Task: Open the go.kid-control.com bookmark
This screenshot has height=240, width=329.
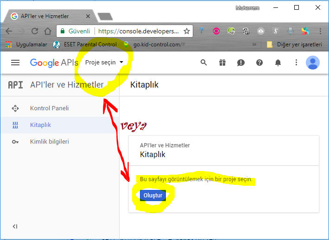Action: coord(154,44)
